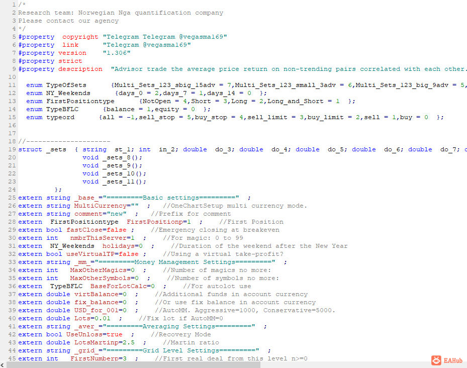Click the TypeOfSets enum name
467x368 pixels.
pyautogui.click(x=66, y=85)
